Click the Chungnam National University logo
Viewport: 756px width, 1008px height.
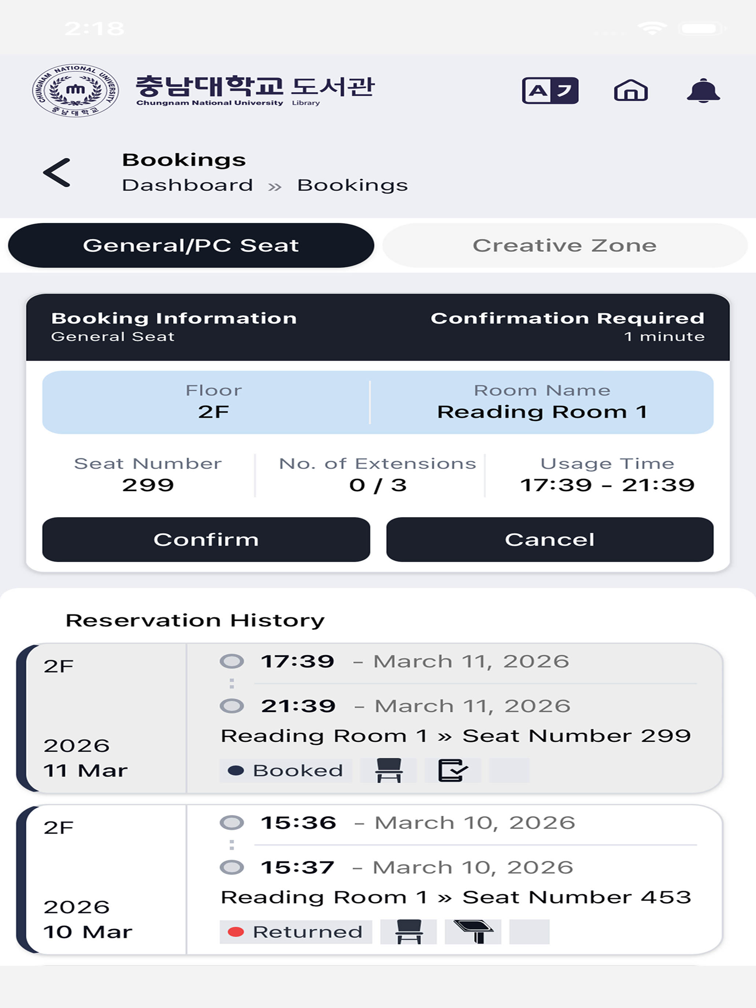(75, 90)
